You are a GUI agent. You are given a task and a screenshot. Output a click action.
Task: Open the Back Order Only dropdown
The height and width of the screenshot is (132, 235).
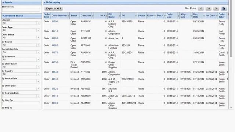coord(38,52)
